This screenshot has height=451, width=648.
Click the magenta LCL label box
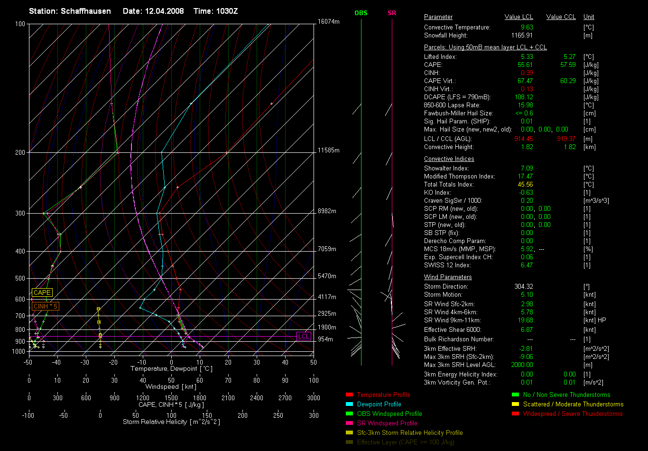[x=304, y=337]
